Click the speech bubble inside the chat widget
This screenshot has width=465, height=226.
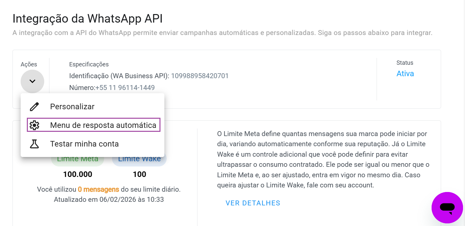pos(448,207)
